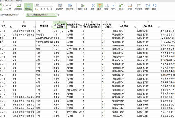Open the 开发工具 ribbon tab
The width and height of the screenshot is (175, 118).
click(x=9, y=1)
